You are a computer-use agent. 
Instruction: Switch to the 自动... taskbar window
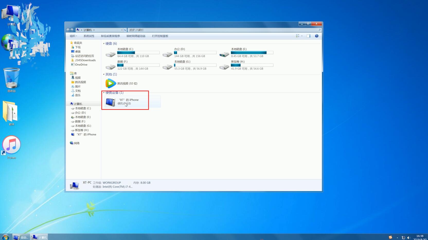[x=21, y=237]
